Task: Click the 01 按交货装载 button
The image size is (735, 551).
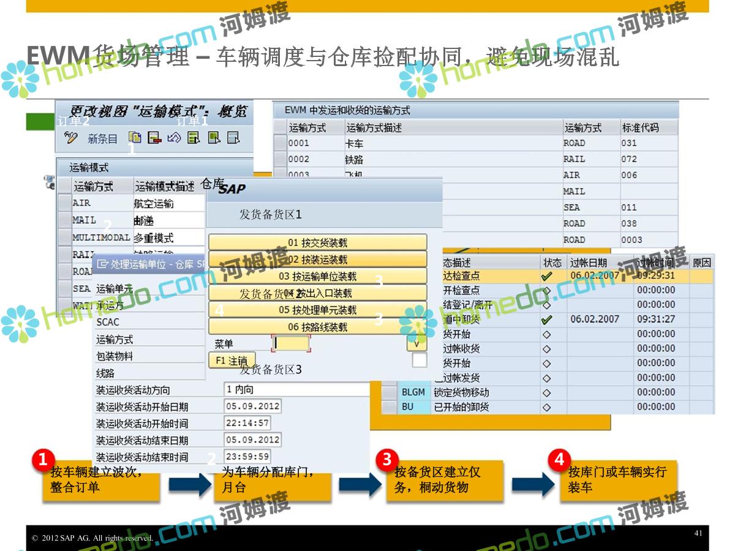Action: [317, 242]
